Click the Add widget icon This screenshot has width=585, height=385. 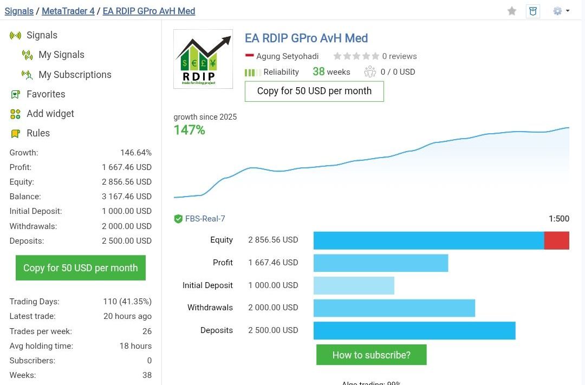[x=15, y=114]
